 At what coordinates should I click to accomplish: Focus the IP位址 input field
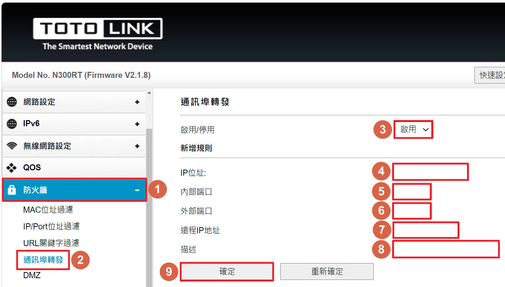430,172
